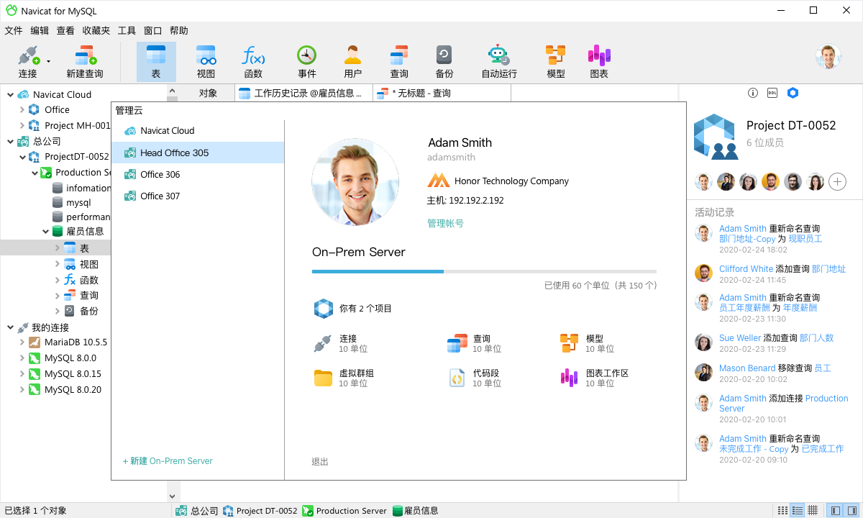
Task: Click the 管理帐号 link
Action: [x=445, y=224]
